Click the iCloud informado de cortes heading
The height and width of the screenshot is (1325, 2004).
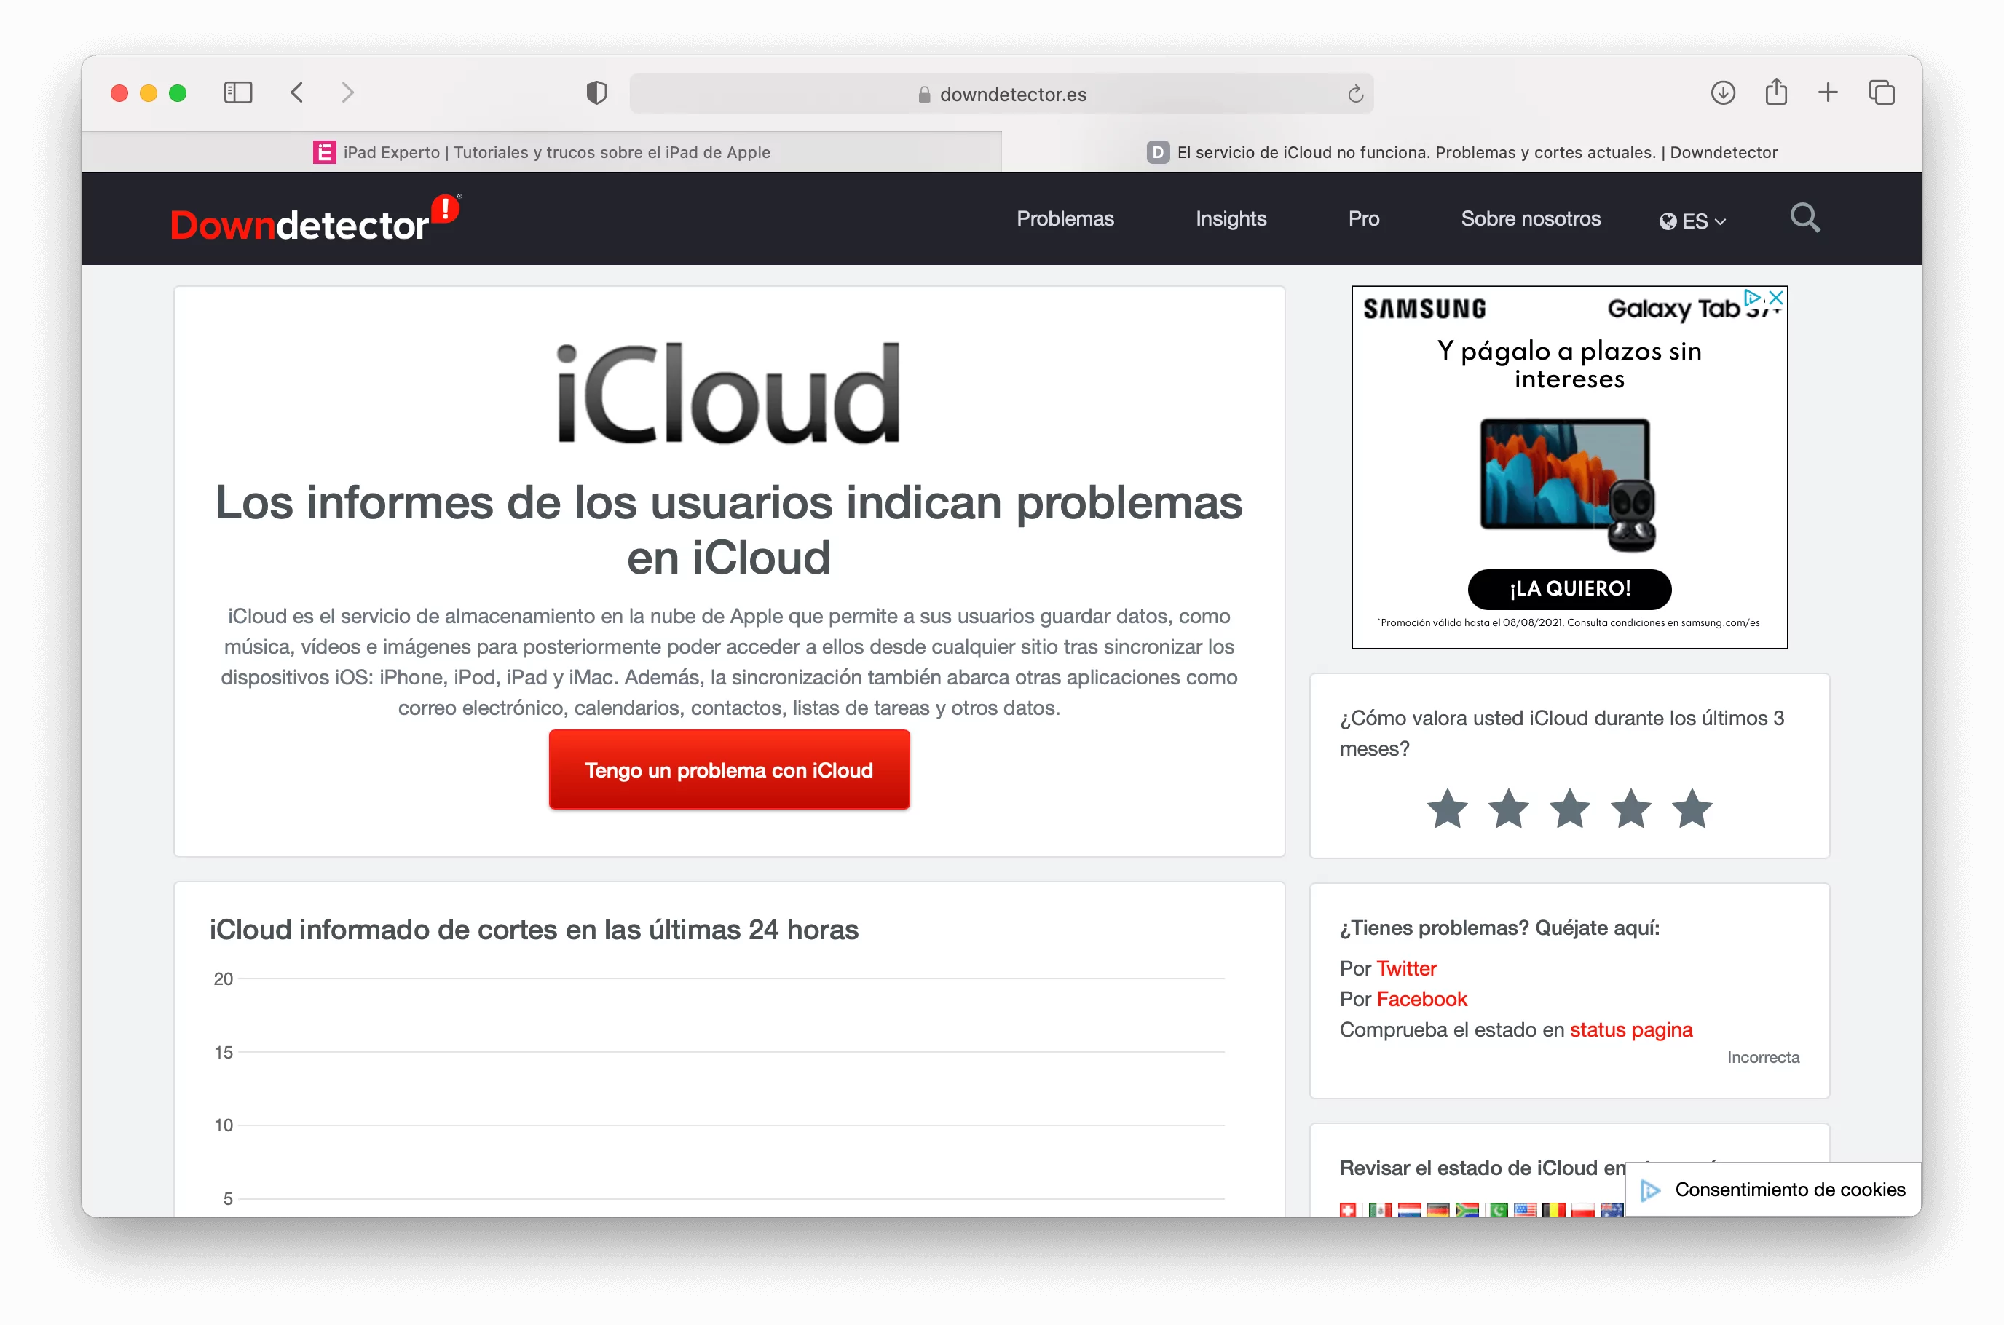point(533,930)
